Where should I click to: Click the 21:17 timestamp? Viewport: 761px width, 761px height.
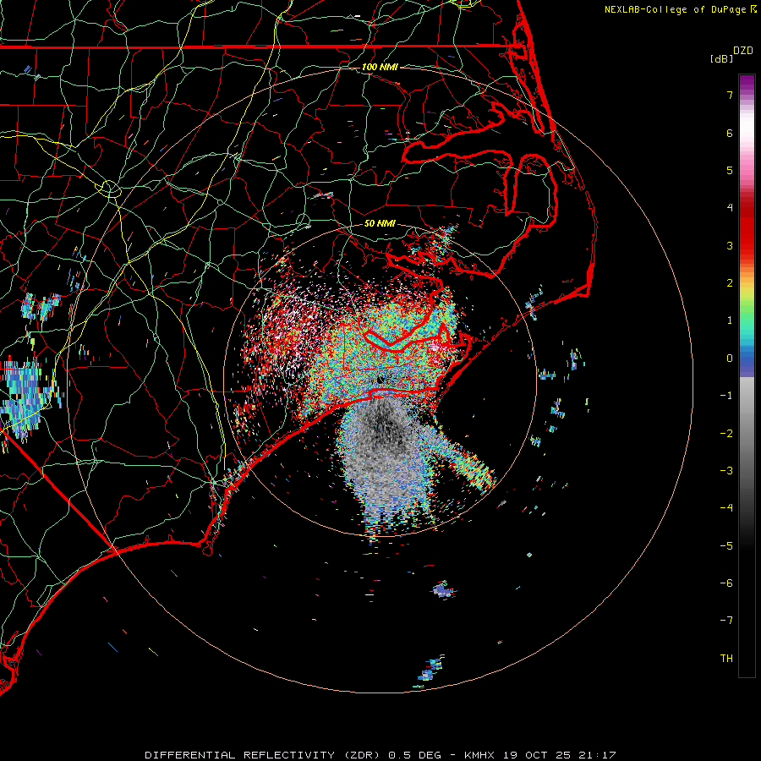pyautogui.click(x=597, y=755)
